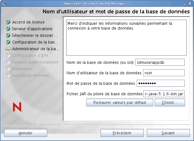Click the label Nom de la base de données (ou sid)

click(100, 63)
